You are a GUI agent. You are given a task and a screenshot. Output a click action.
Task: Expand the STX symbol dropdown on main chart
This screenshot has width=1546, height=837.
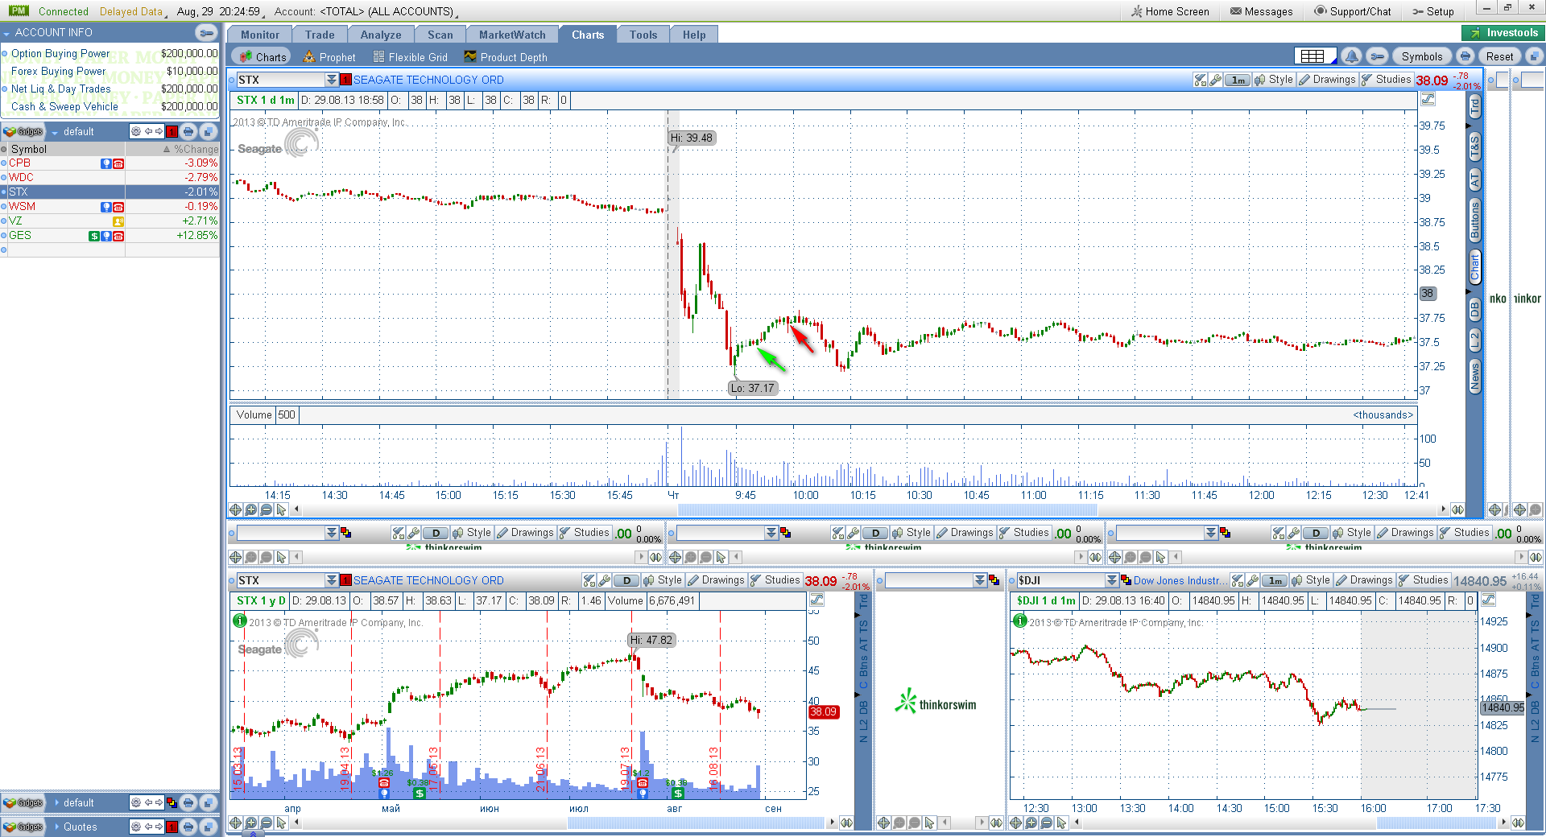[331, 80]
